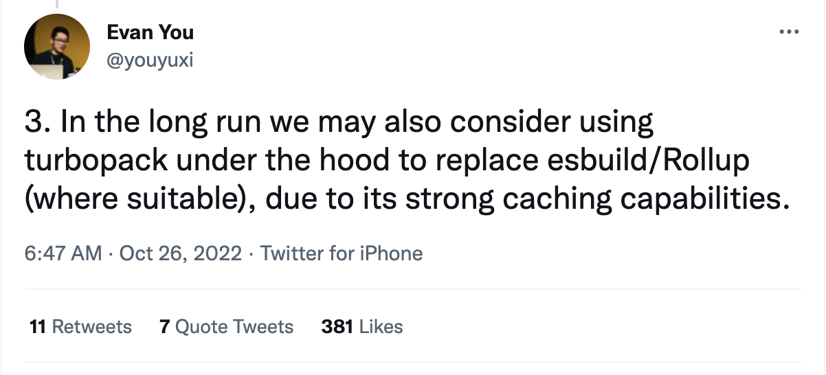826x375 pixels.
Task: Show who Likes this tweet
Action: pyautogui.click(x=381, y=326)
